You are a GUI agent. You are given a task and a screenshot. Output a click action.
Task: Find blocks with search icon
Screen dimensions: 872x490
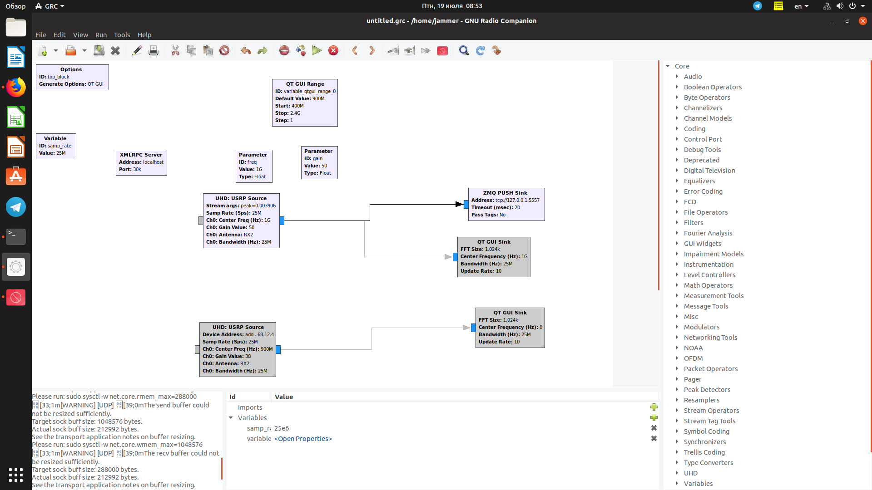pyautogui.click(x=464, y=51)
